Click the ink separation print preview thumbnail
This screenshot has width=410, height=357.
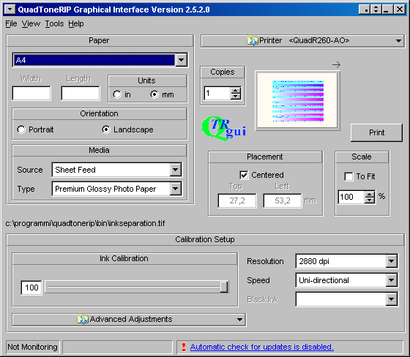pos(297,101)
